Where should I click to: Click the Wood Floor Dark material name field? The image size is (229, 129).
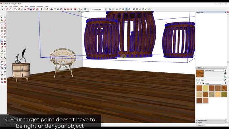click(214, 71)
